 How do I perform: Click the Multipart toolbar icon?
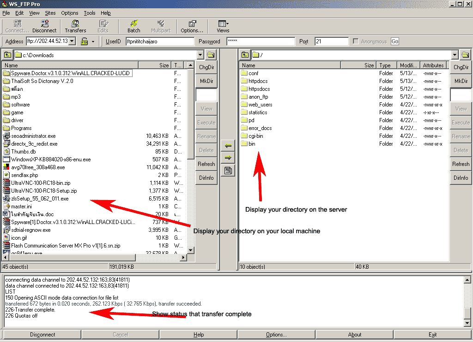161,26
